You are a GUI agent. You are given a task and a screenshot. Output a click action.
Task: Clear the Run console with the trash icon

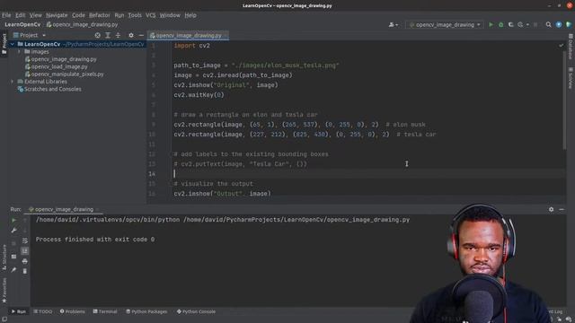pyautogui.click(x=24, y=271)
